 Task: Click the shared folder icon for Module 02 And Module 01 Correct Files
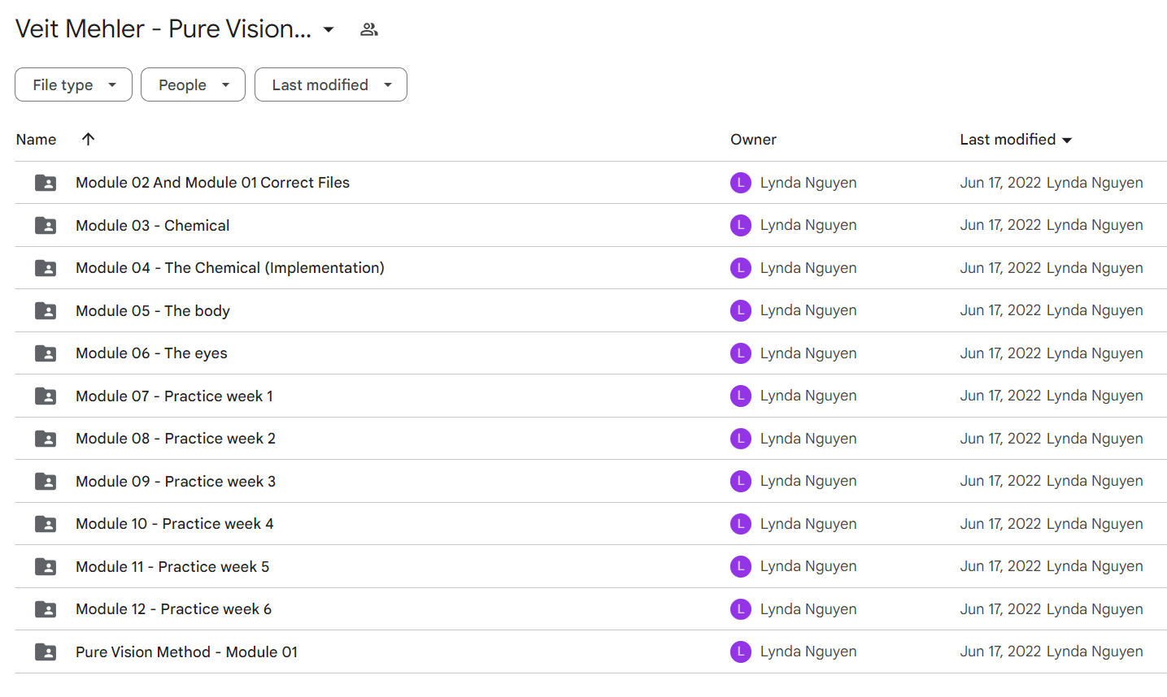[46, 183]
